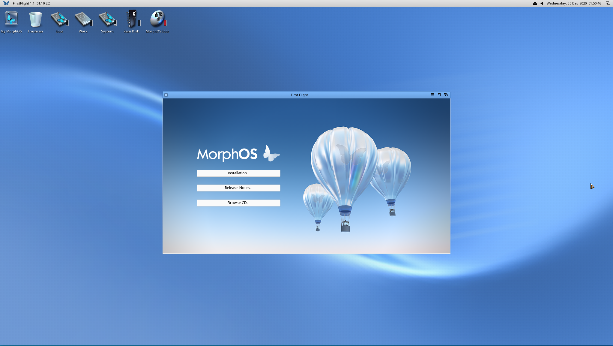The width and height of the screenshot is (613, 346).
Task: Open the Ram Disk icon
Action: click(x=131, y=19)
